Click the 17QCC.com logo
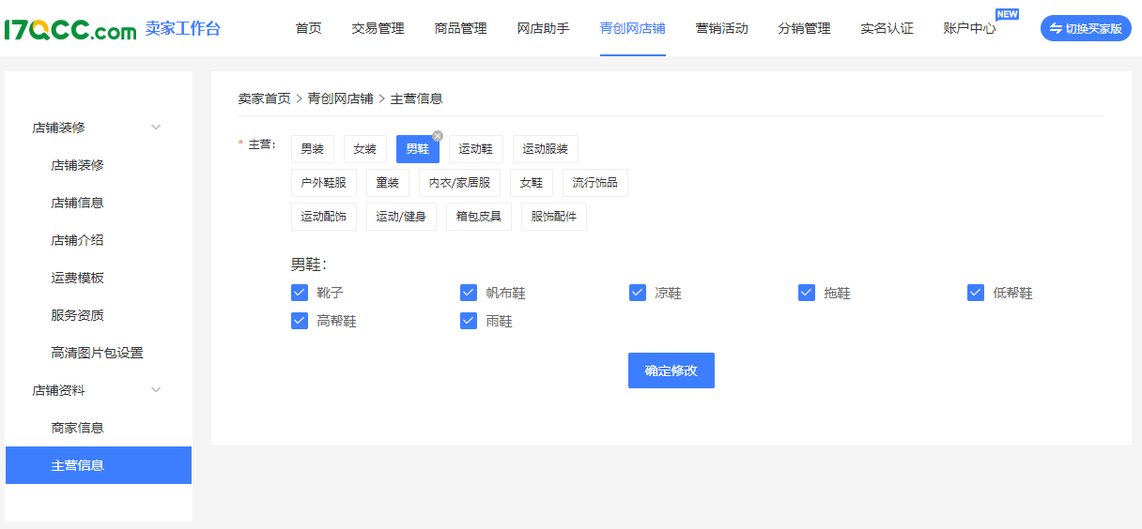 70,29
